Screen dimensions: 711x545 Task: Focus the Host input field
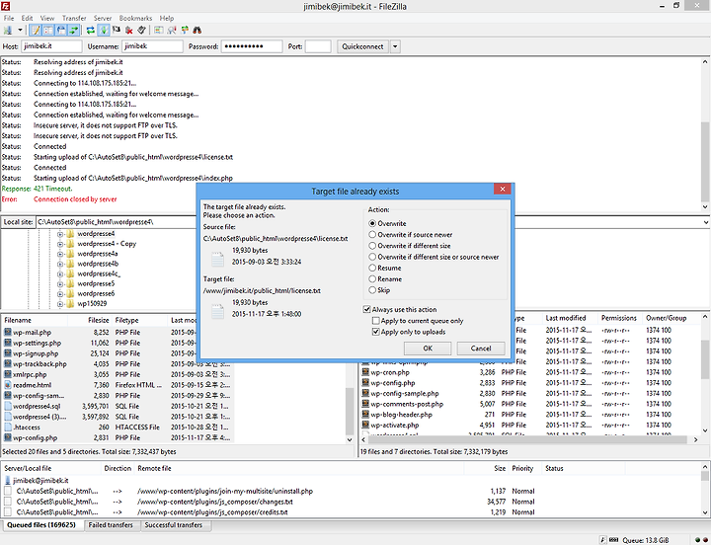pyautogui.click(x=51, y=46)
